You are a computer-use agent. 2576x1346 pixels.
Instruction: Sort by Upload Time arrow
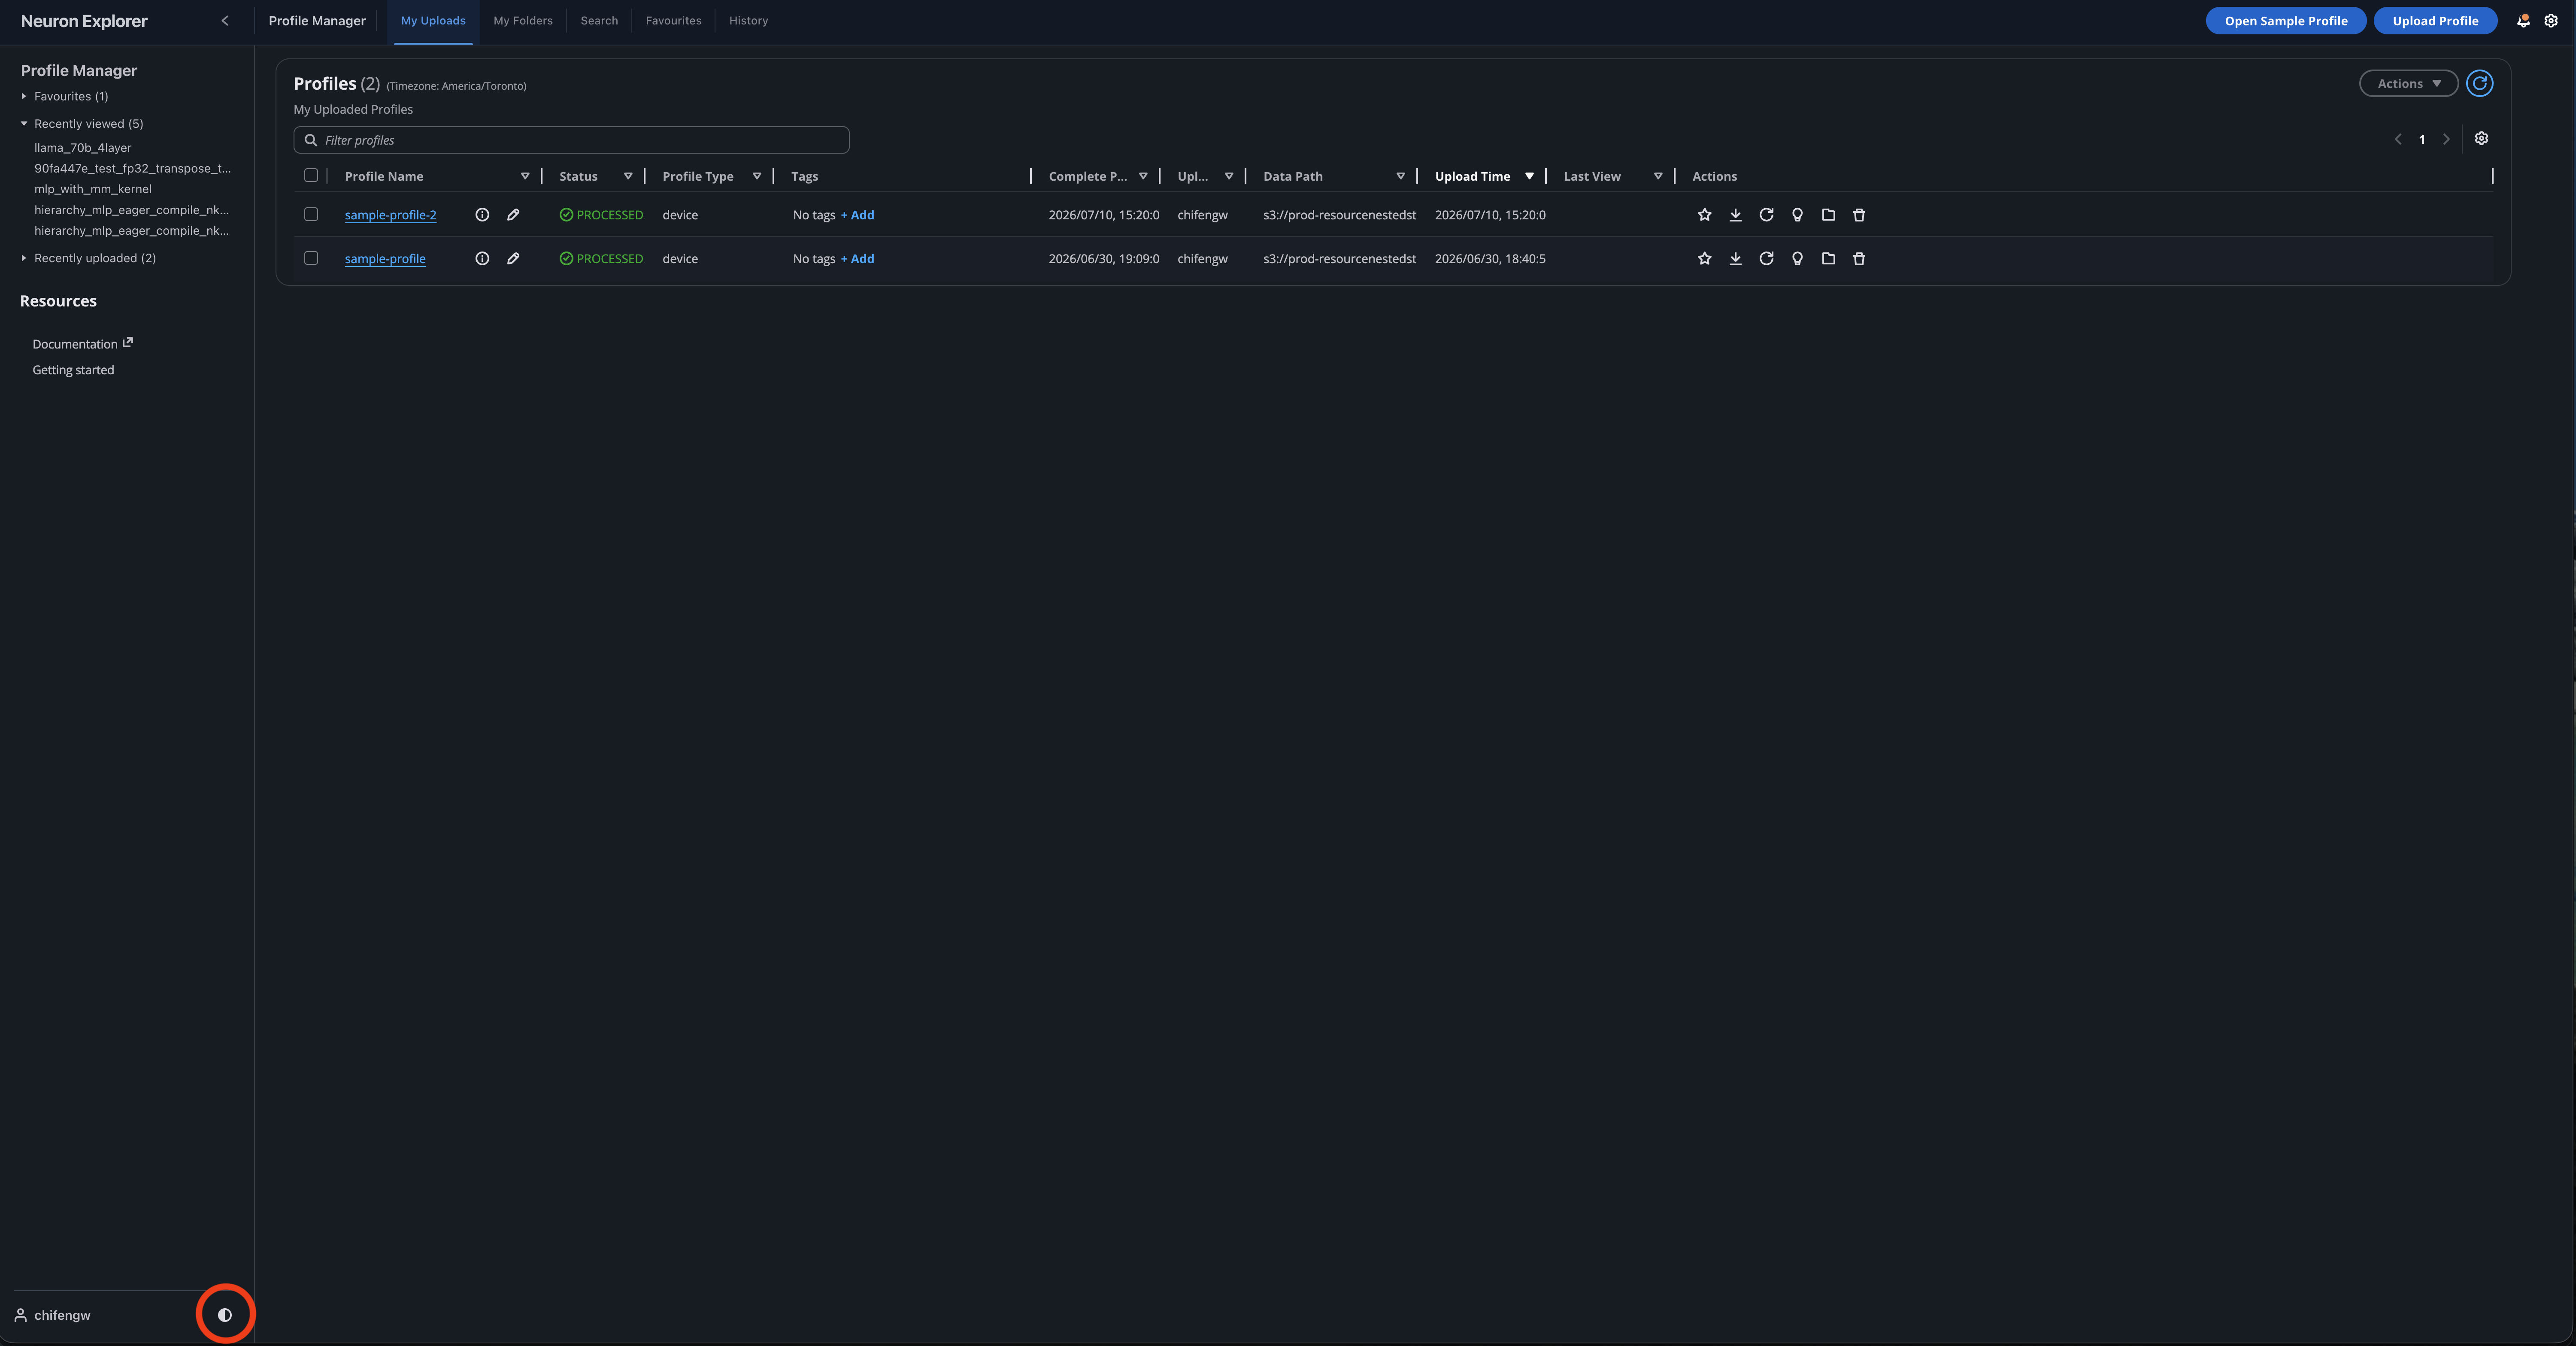[x=1529, y=176]
